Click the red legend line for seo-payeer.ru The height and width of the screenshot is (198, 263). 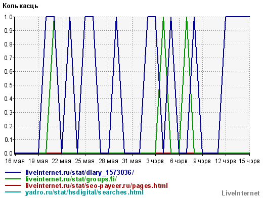pyautogui.click(x=13, y=185)
